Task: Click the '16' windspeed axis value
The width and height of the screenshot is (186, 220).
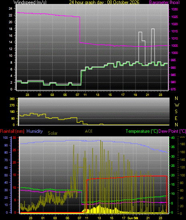Action: [10, 36]
